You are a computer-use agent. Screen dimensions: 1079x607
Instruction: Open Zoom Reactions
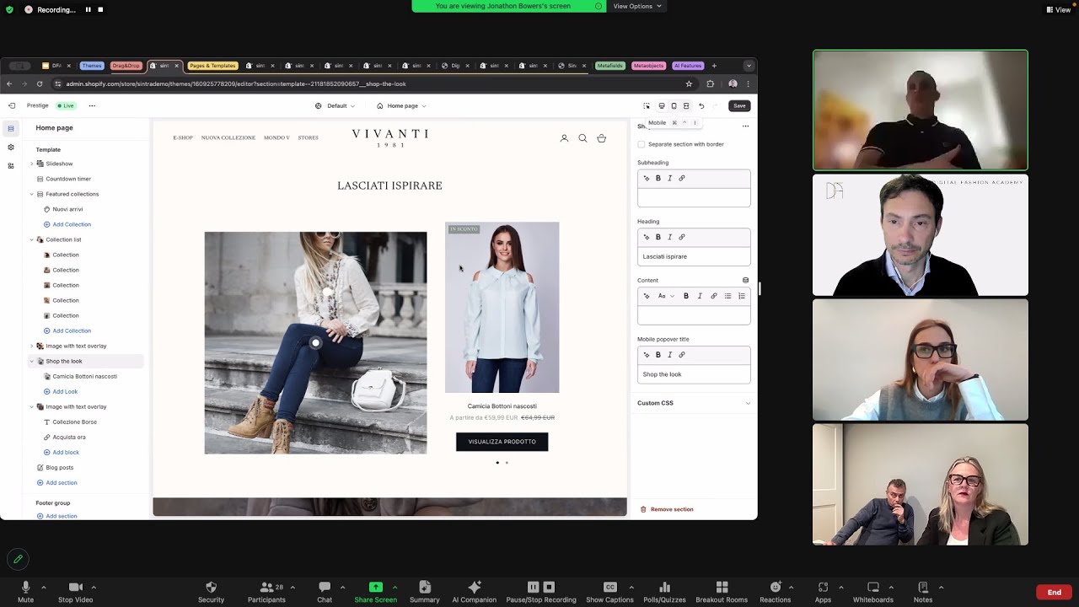(775, 592)
